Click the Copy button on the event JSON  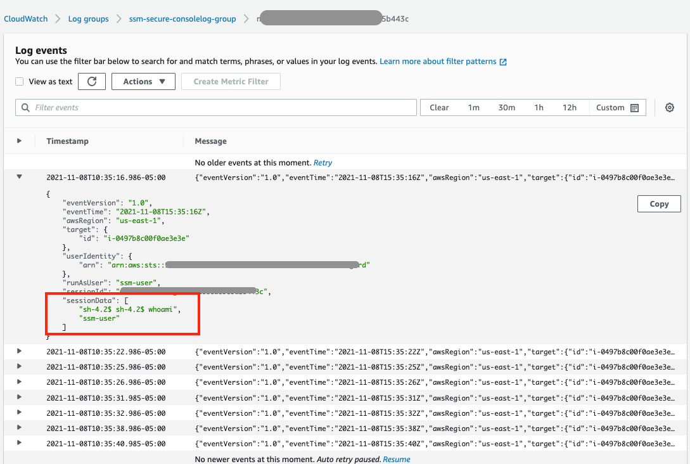pyautogui.click(x=658, y=203)
